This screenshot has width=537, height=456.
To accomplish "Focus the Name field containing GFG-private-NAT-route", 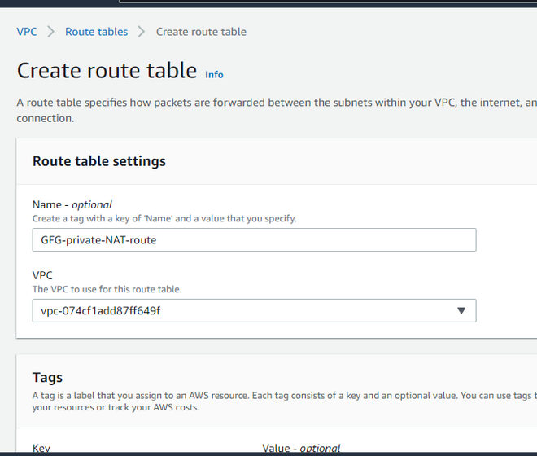I will pyautogui.click(x=254, y=239).
